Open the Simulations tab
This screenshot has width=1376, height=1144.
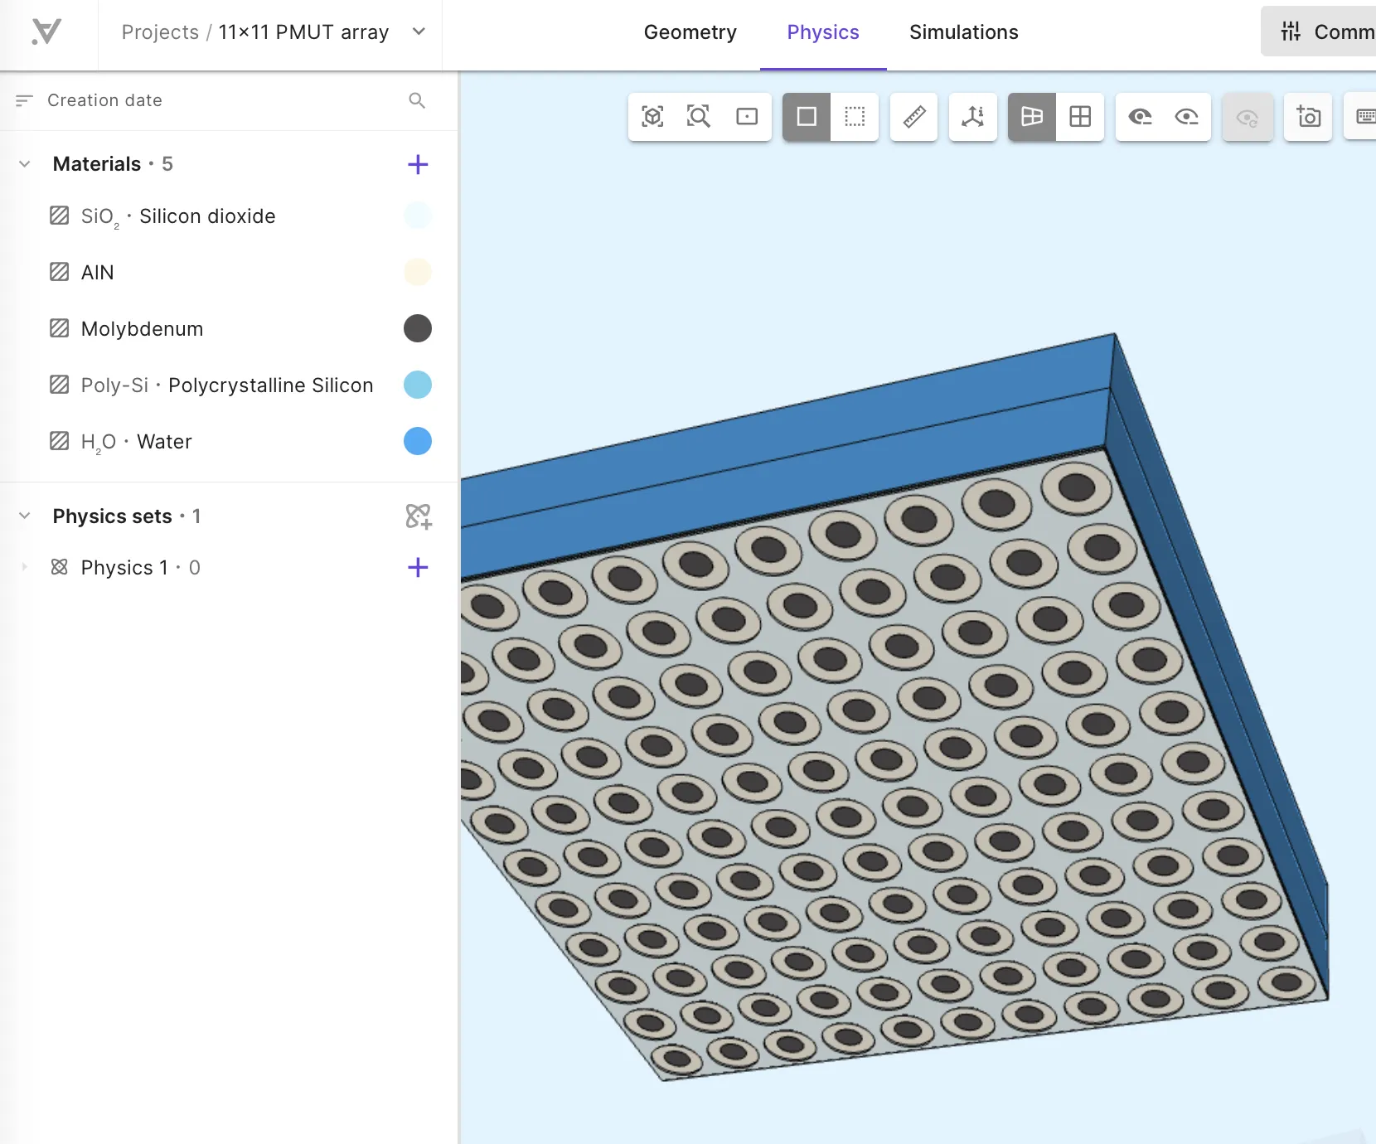tap(963, 32)
